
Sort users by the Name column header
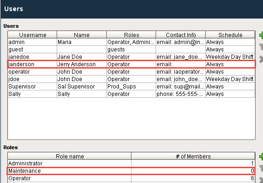82,35
